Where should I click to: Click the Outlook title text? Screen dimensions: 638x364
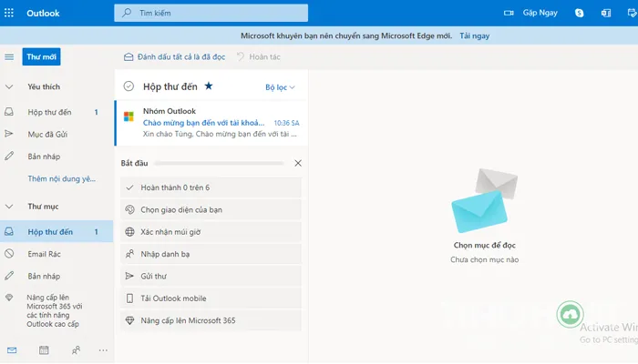click(43, 13)
